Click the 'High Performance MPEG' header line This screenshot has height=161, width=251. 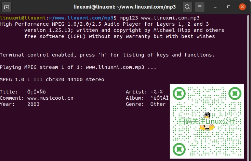[x=104, y=24]
